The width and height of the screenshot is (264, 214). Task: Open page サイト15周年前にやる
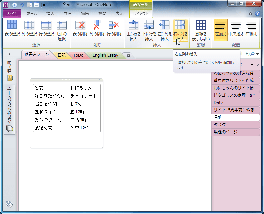(x=236, y=110)
